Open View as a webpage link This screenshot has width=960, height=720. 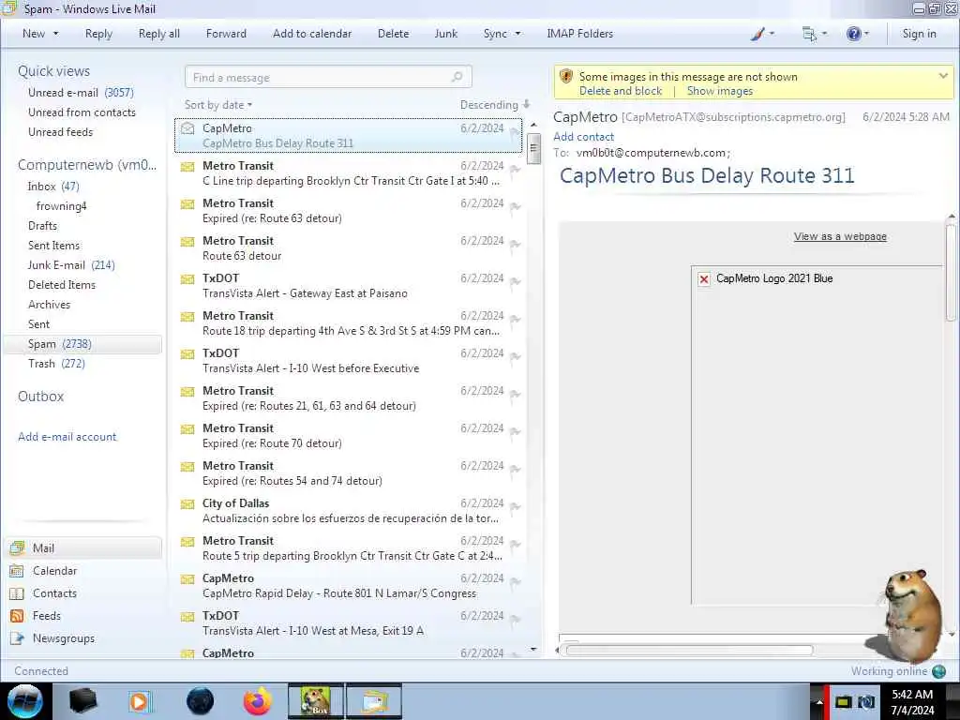pyautogui.click(x=840, y=237)
